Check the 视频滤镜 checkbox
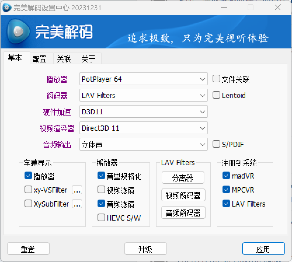 click(101, 190)
